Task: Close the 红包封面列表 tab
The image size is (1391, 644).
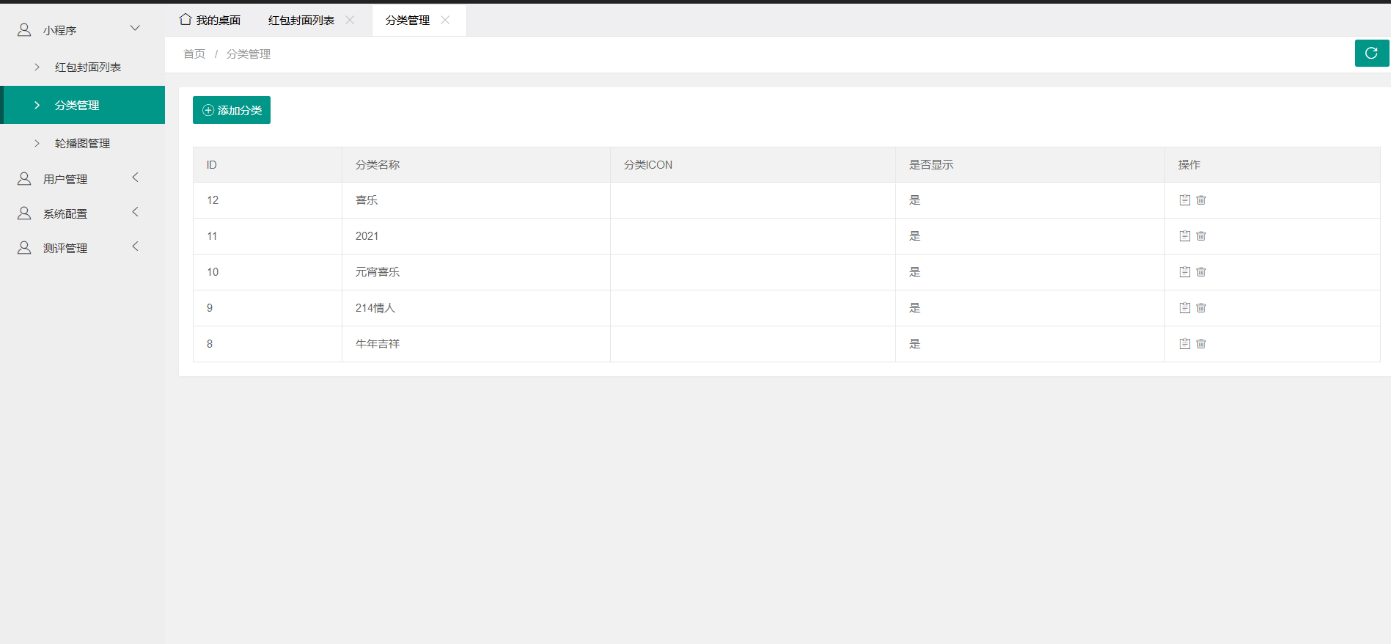Action: pyautogui.click(x=350, y=21)
